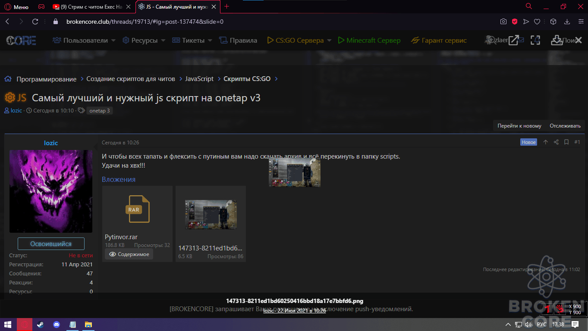Image resolution: width=588 pixels, height=331 pixels.
Task: Bookmark this page with the heart icon
Action: 537,22
